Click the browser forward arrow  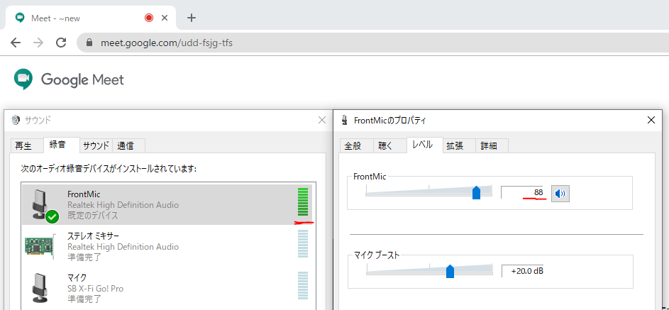coord(38,43)
